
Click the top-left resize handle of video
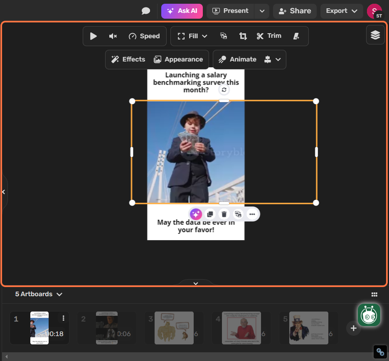tap(132, 101)
